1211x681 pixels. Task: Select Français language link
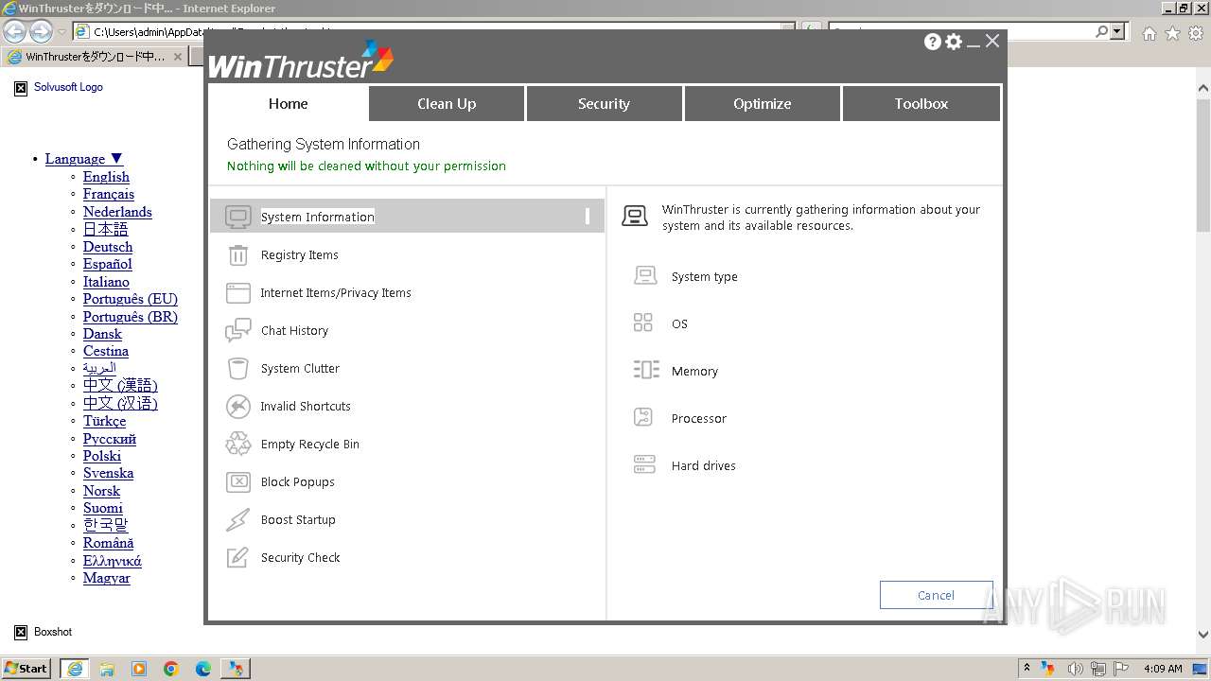pyautogui.click(x=109, y=194)
